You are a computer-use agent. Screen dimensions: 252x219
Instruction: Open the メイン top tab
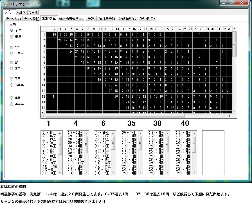click(9, 12)
